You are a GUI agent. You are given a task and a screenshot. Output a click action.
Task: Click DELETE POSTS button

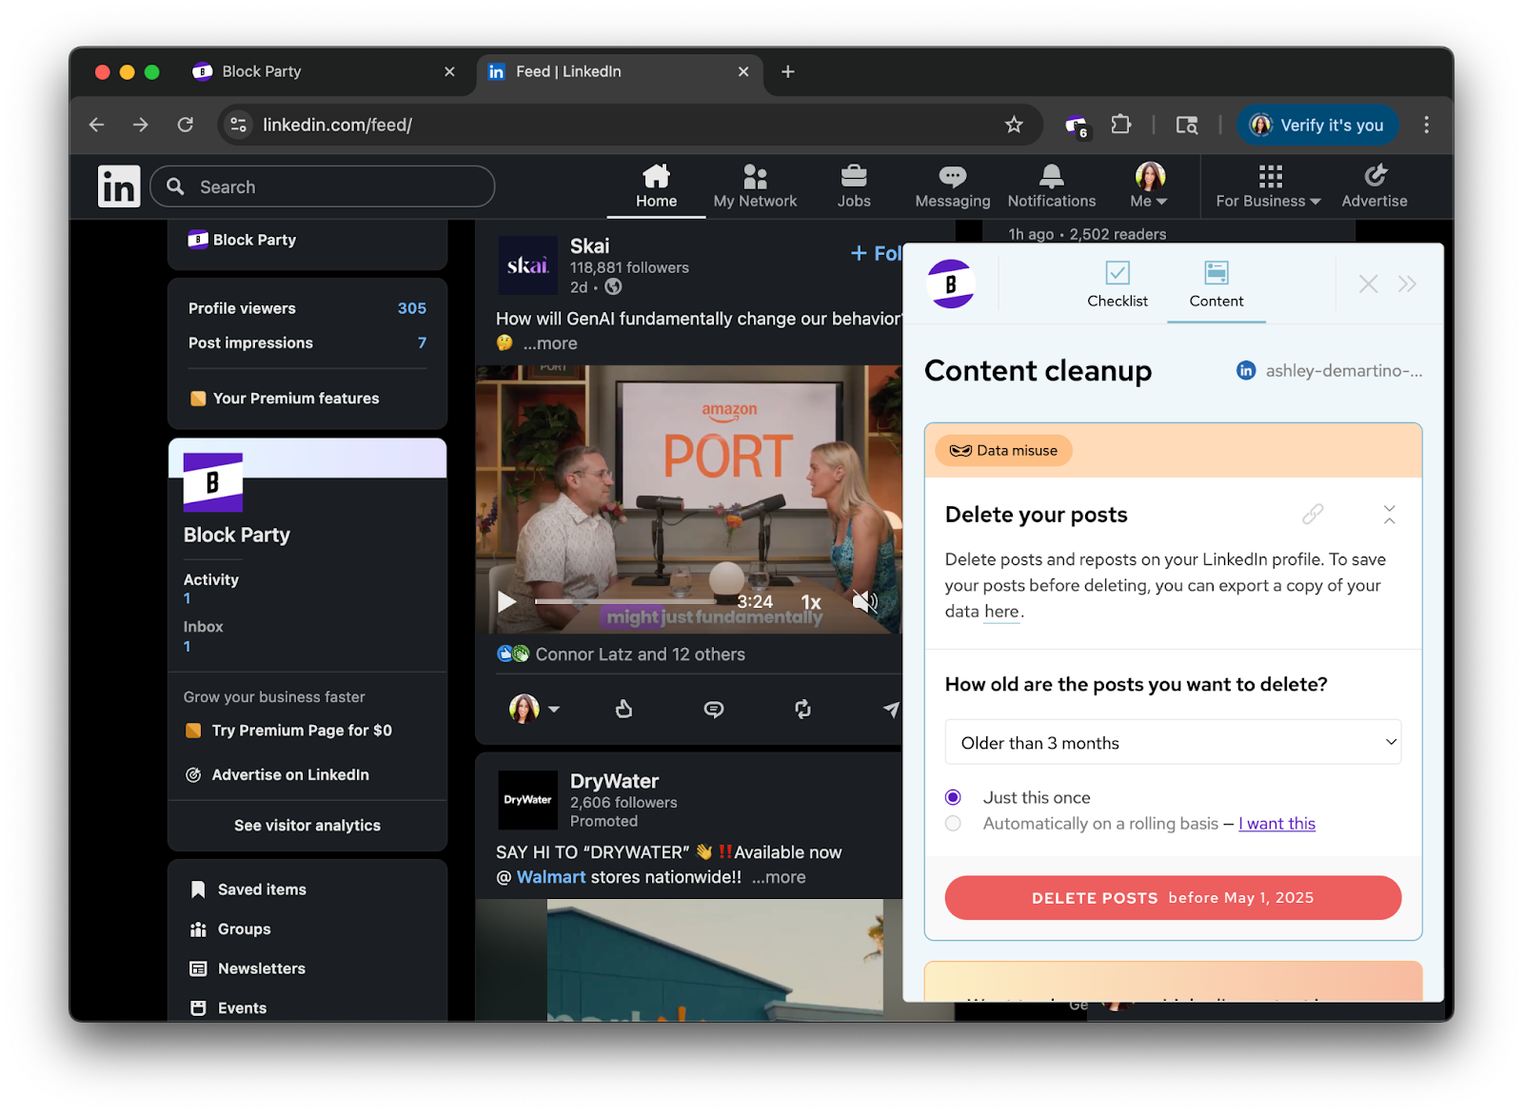(1173, 898)
